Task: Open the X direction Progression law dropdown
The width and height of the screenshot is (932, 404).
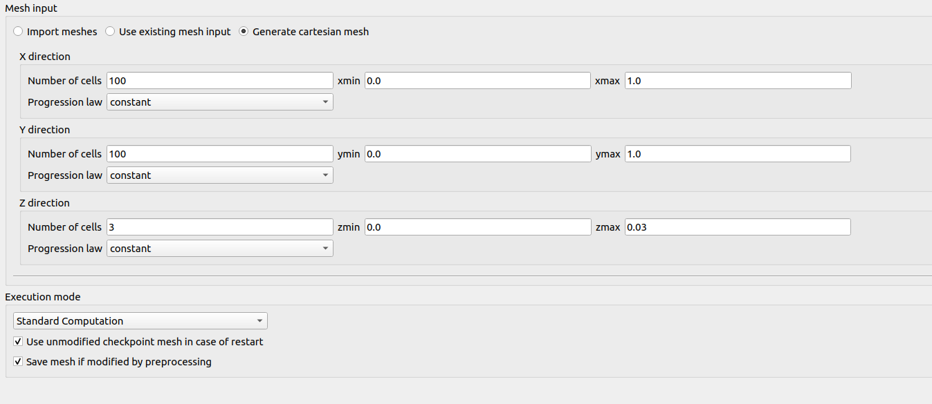Action: click(220, 102)
